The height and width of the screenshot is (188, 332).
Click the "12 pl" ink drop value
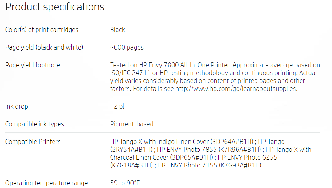point(117,106)
